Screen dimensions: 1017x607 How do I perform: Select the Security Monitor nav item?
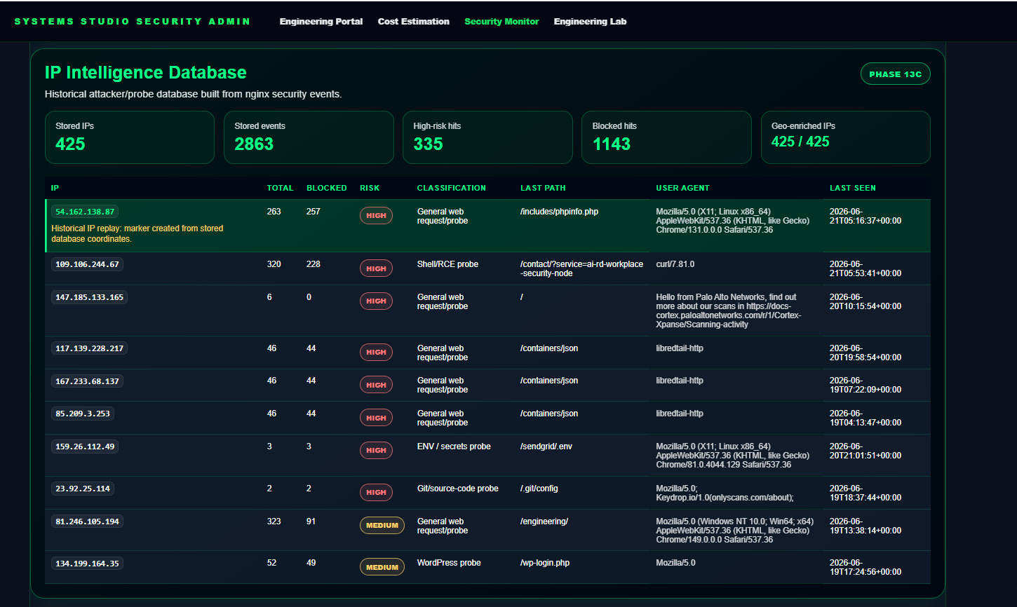click(x=501, y=22)
